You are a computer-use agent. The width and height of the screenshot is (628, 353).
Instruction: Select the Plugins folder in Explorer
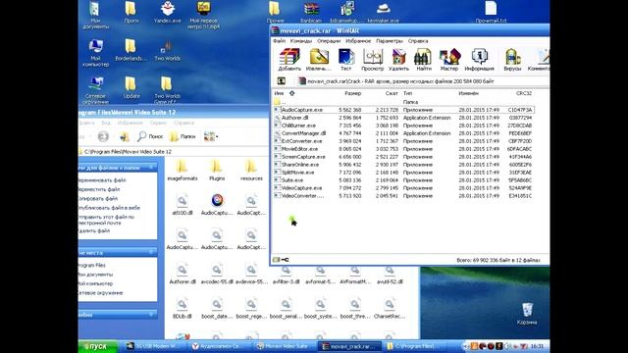(217, 170)
